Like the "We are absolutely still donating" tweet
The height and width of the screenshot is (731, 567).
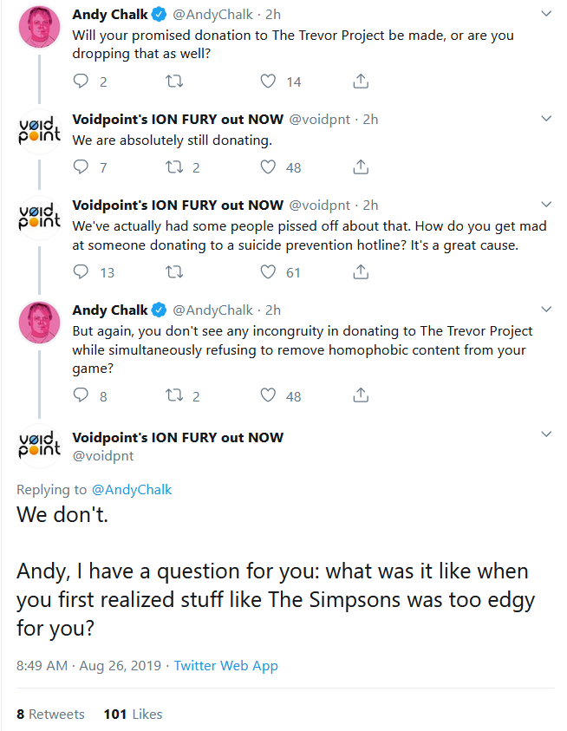pyautogui.click(x=269, y=167)
